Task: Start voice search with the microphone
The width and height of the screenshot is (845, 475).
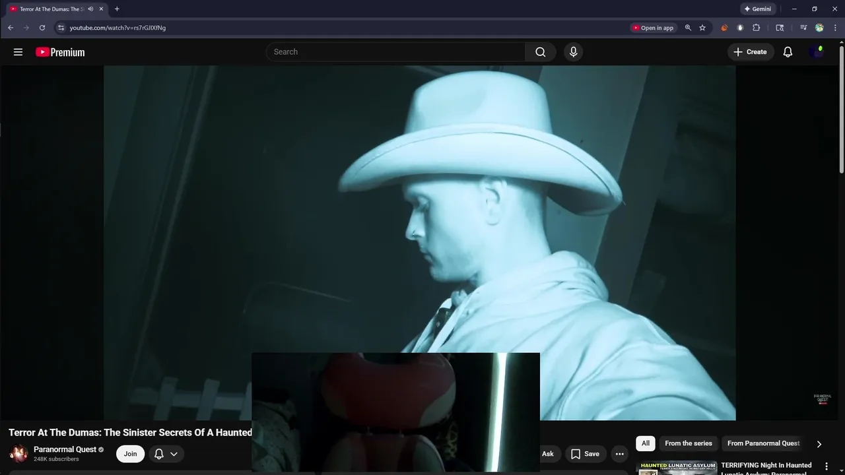Action: tap(573, 52)
